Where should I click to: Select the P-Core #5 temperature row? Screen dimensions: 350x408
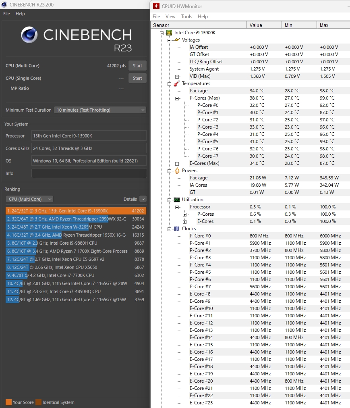pyautogui.click(x=273, y=141)
